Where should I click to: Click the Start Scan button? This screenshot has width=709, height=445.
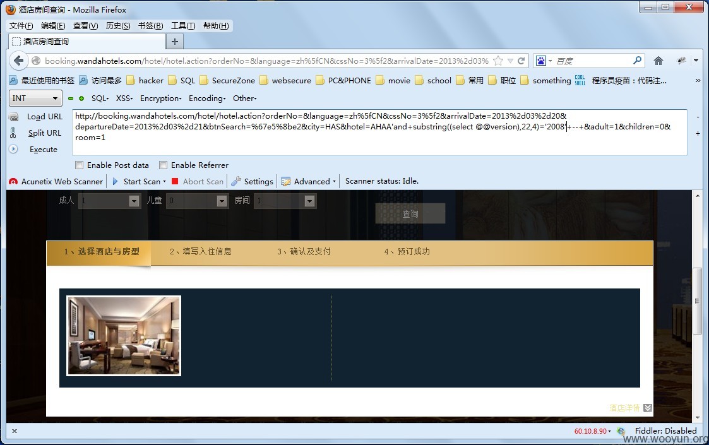point(139,181)
